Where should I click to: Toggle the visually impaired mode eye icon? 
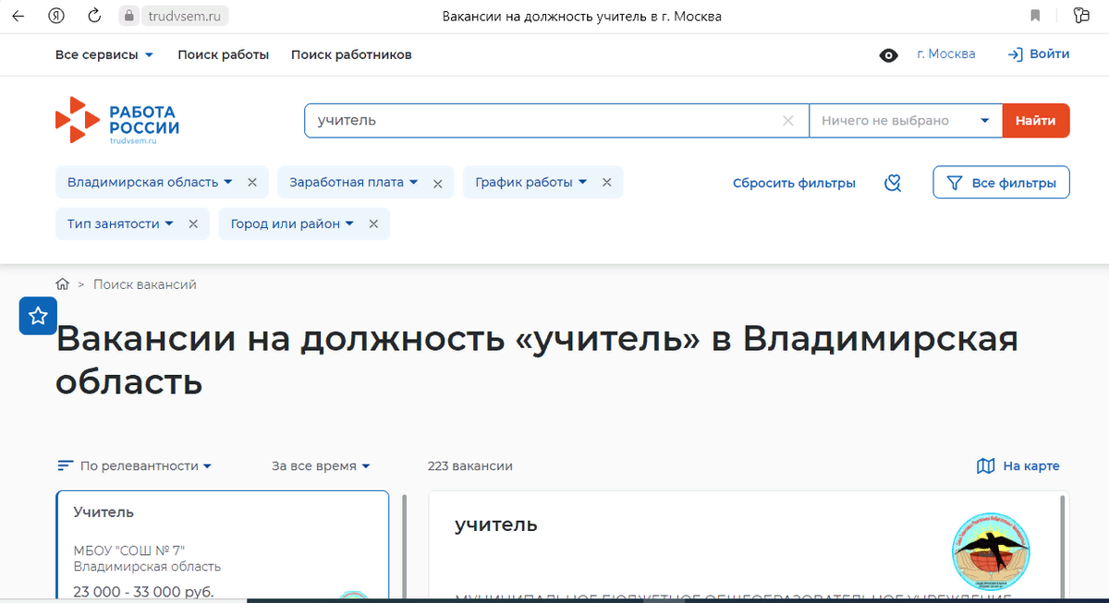pyautogui.click(x=888, y=54)
